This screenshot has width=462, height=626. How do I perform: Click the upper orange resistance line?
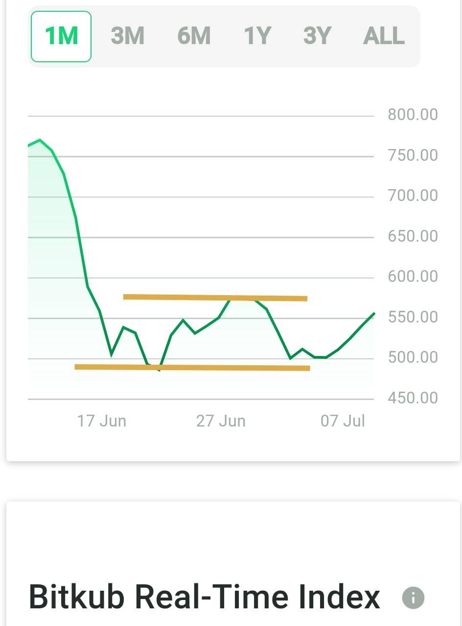(x=215, y=298)
